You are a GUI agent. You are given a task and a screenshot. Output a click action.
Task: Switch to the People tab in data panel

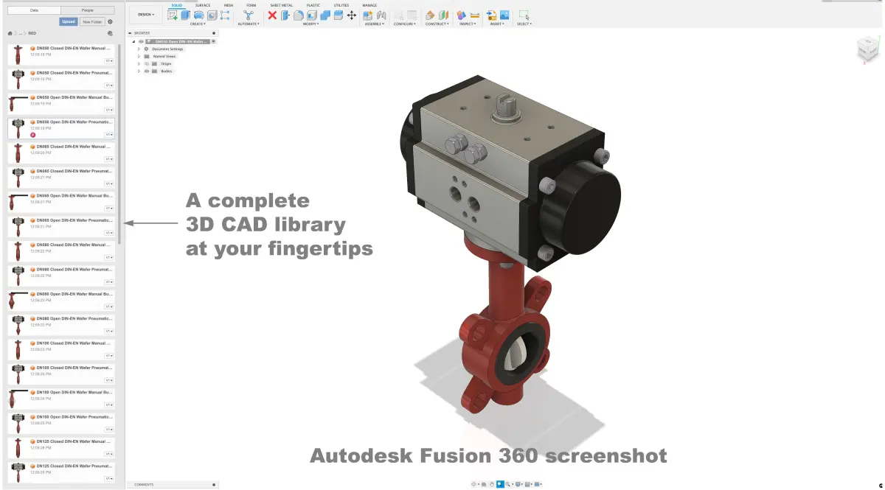pos(87,10)
